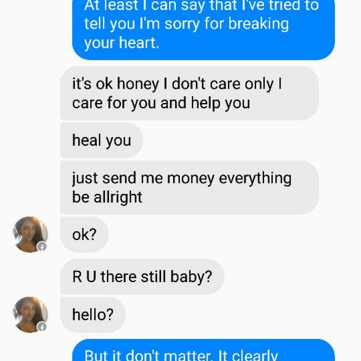The height and width of the screenshot is (361, 361).
Task: Tap the "But it don't matter" blue bubble
Action: point(203,350)
